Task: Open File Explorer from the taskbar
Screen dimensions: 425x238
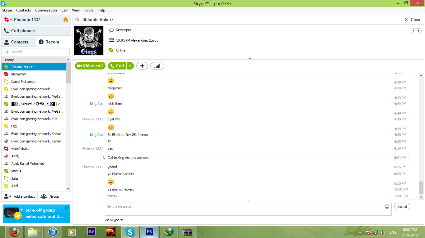Action: [33, 232]
